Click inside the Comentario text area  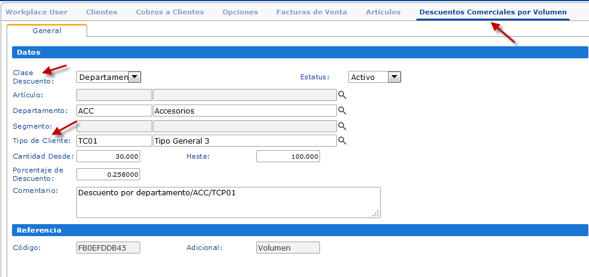[228, 202]
